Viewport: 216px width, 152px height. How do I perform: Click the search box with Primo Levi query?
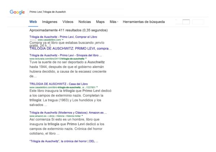[x=76, y=12]
